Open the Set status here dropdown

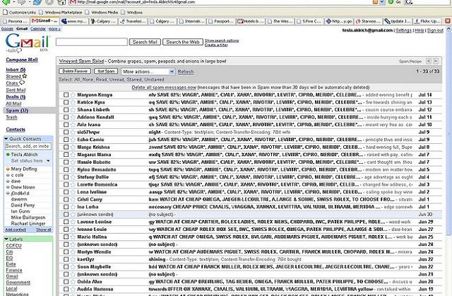pyautogui.click(x=48, y=161)
